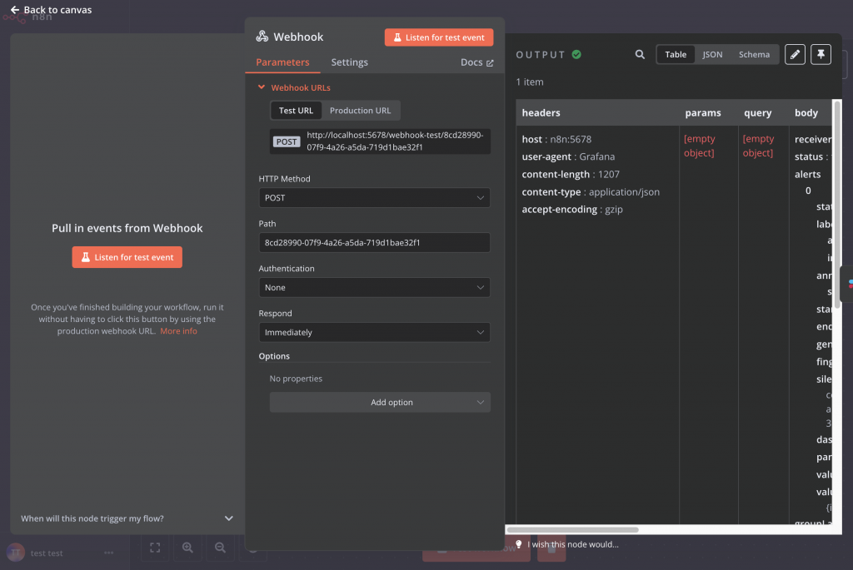Click the pencil edit output icon
The height and width of the screenshot is (570, 853).
point(795,54)
